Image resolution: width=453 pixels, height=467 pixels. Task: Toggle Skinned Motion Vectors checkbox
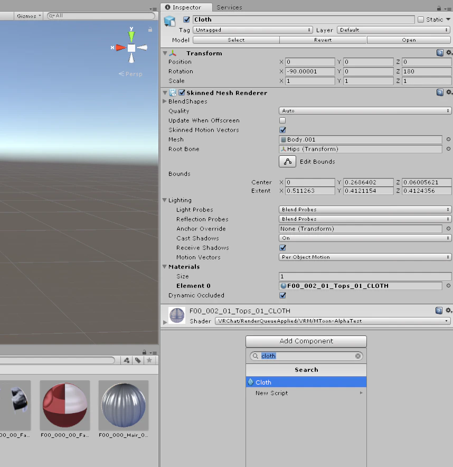tap(282, 130)
